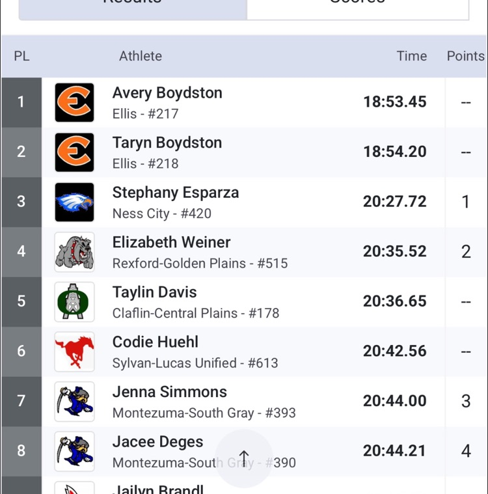Open the Sylvan-Lucas Unified red mustang logo
Image resolution: width=488 pixels, height=494 pixels.
pos(74,351)
